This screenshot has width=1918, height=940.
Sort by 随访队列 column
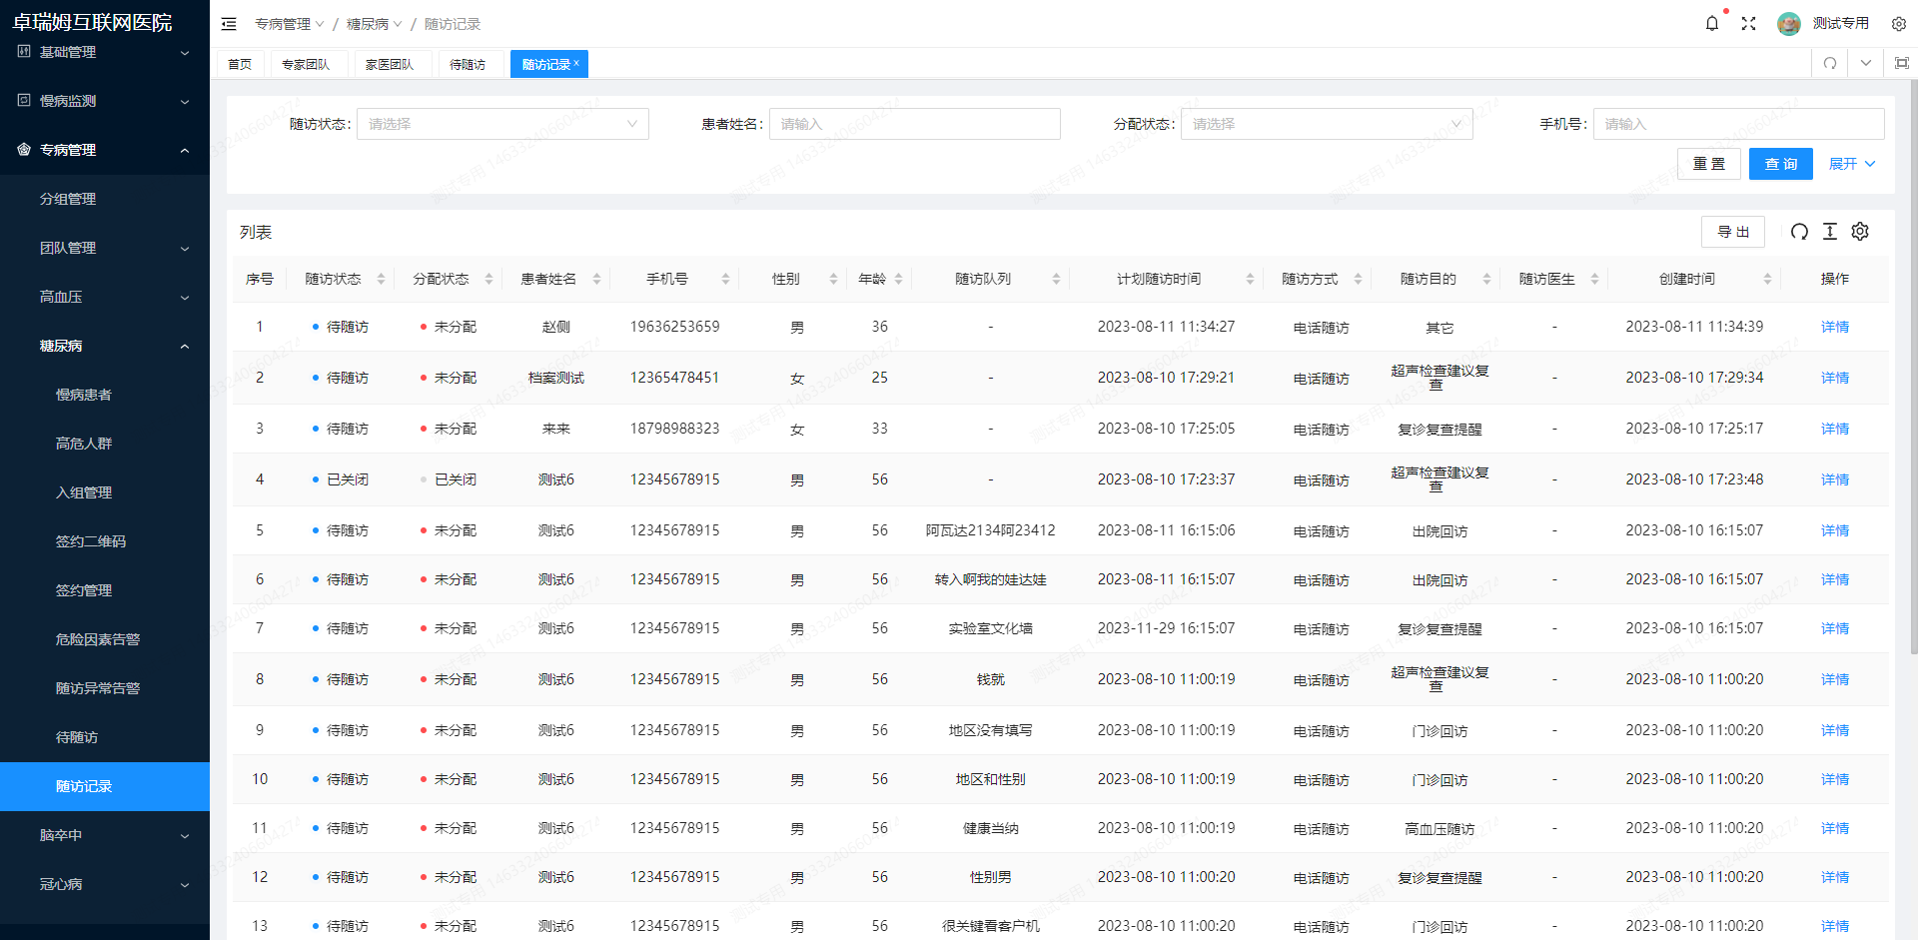pyautogui.click(x=1056, y=279)
